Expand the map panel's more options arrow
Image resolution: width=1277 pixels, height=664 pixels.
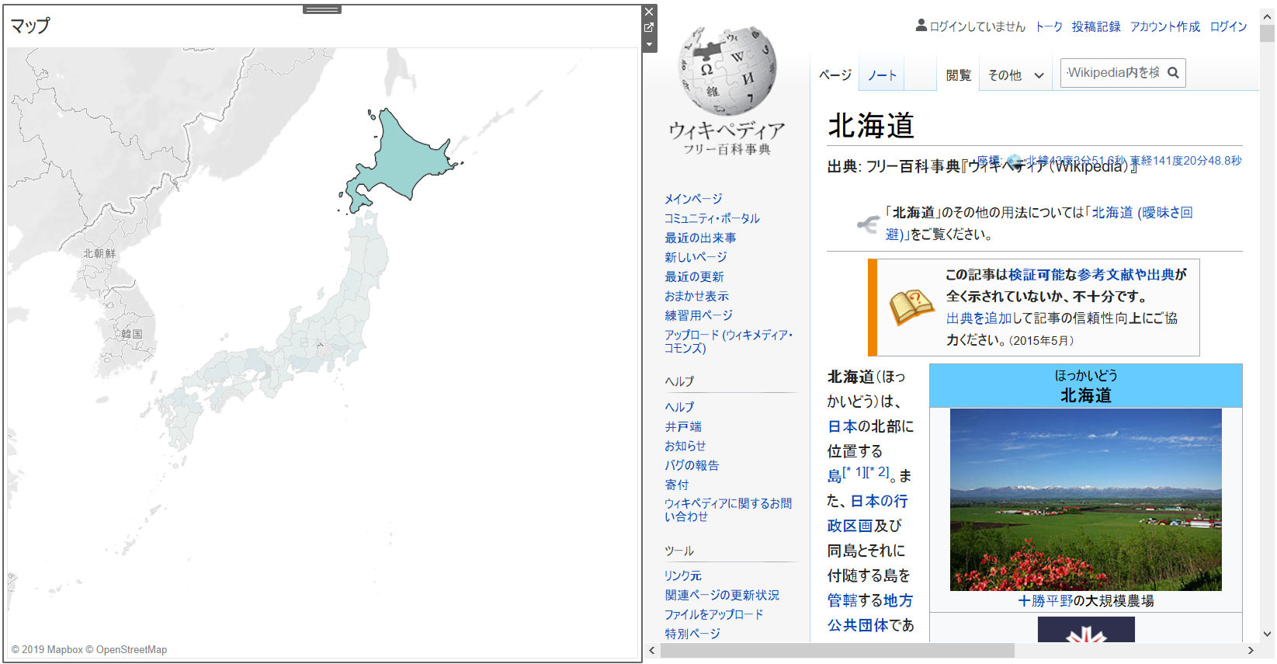tap(649, 44)
